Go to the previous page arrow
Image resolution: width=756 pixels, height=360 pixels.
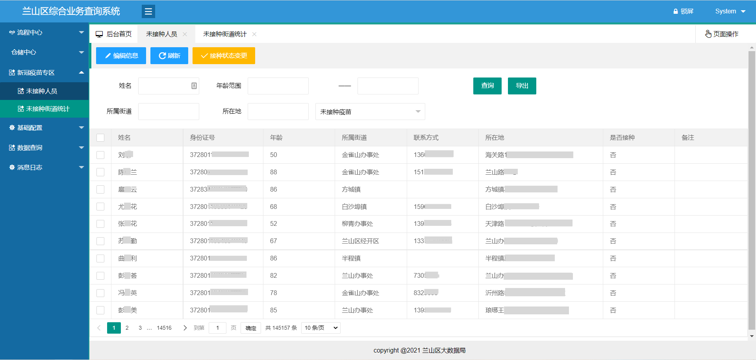tap(99, 328)
